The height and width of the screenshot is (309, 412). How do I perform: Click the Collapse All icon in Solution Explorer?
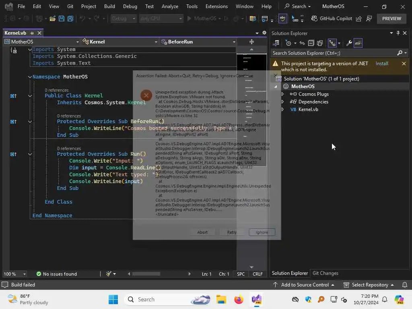click(x=311, y=43)
